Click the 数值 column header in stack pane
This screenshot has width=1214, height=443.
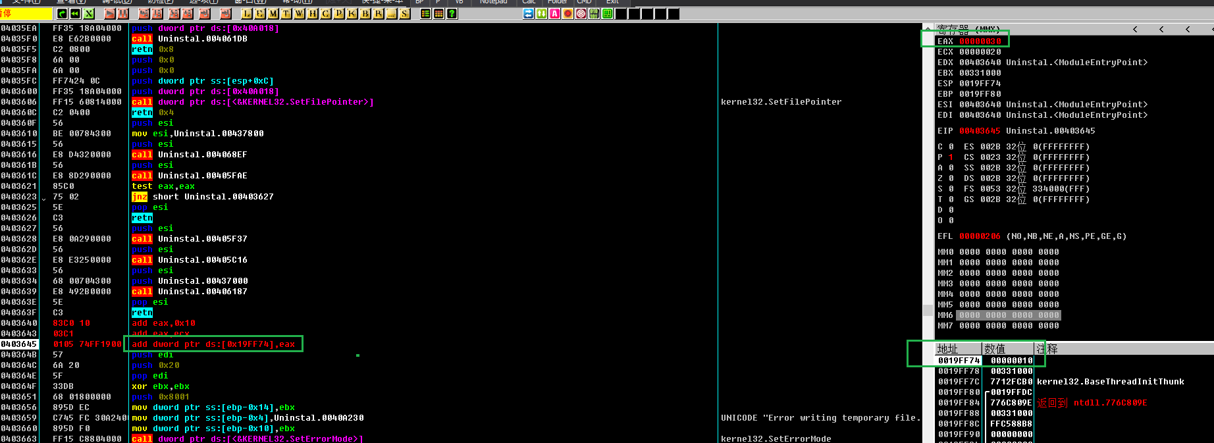click(1009, 349)
